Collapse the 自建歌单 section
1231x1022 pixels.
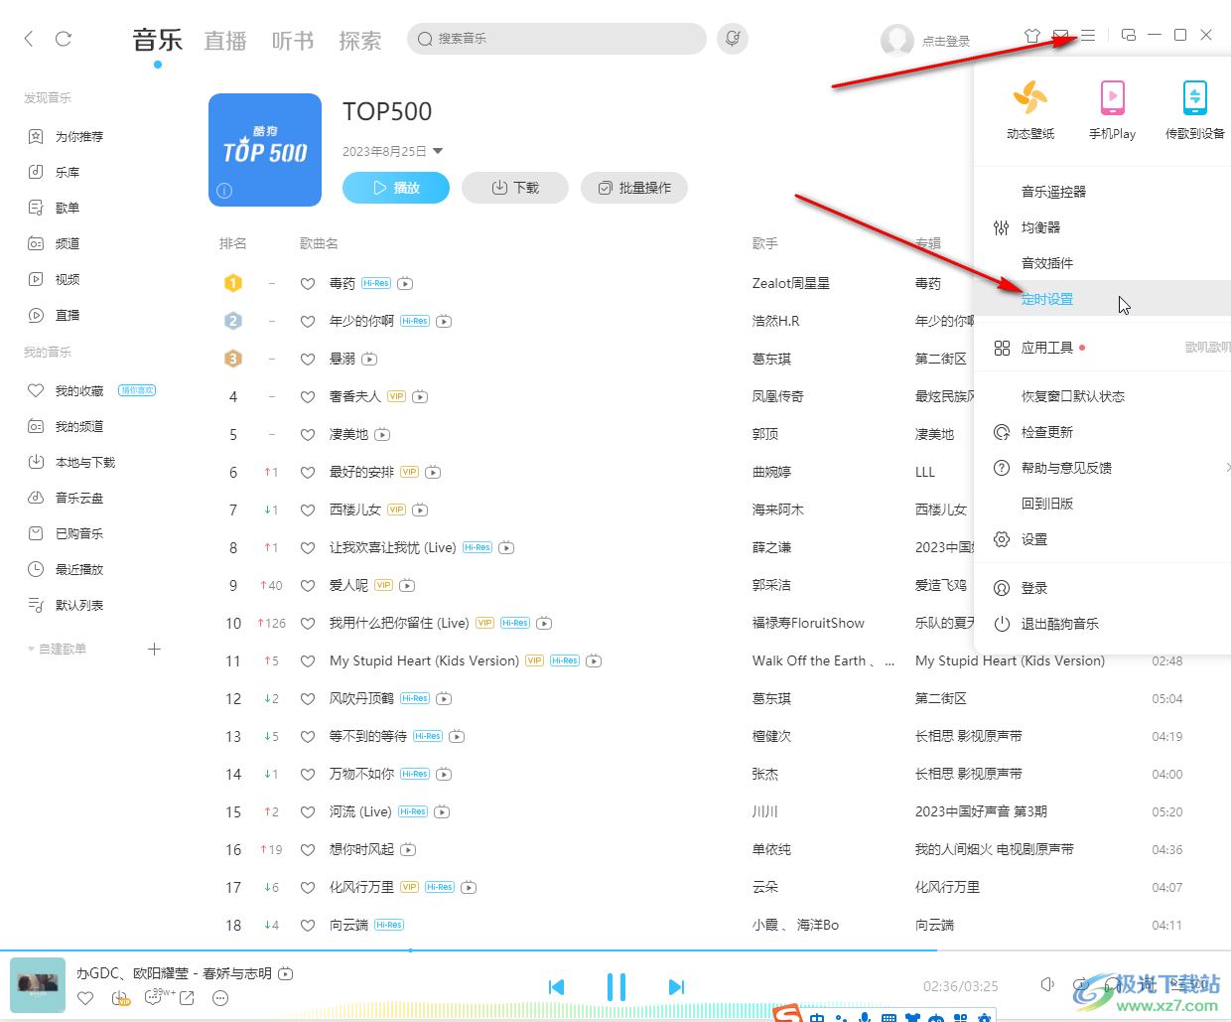(x=31, y=650)
